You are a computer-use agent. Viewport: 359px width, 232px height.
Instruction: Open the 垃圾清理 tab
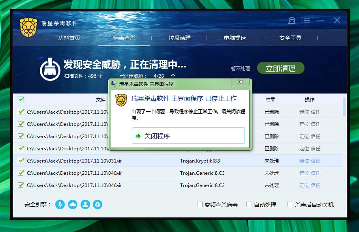click(180, 38)
